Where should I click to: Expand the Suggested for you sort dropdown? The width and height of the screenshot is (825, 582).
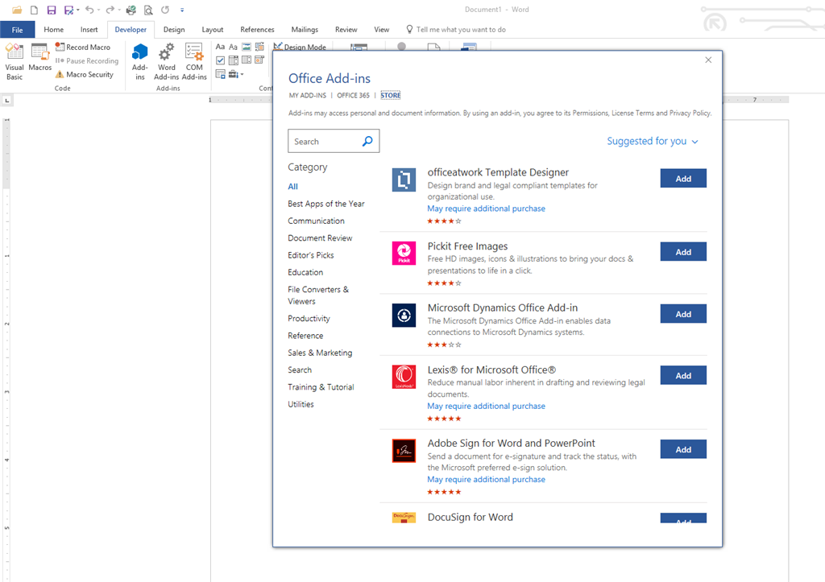point(653,141)
